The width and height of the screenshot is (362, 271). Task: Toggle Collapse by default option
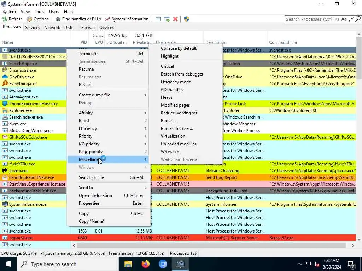pyautogui.click(x=186, y=48)
